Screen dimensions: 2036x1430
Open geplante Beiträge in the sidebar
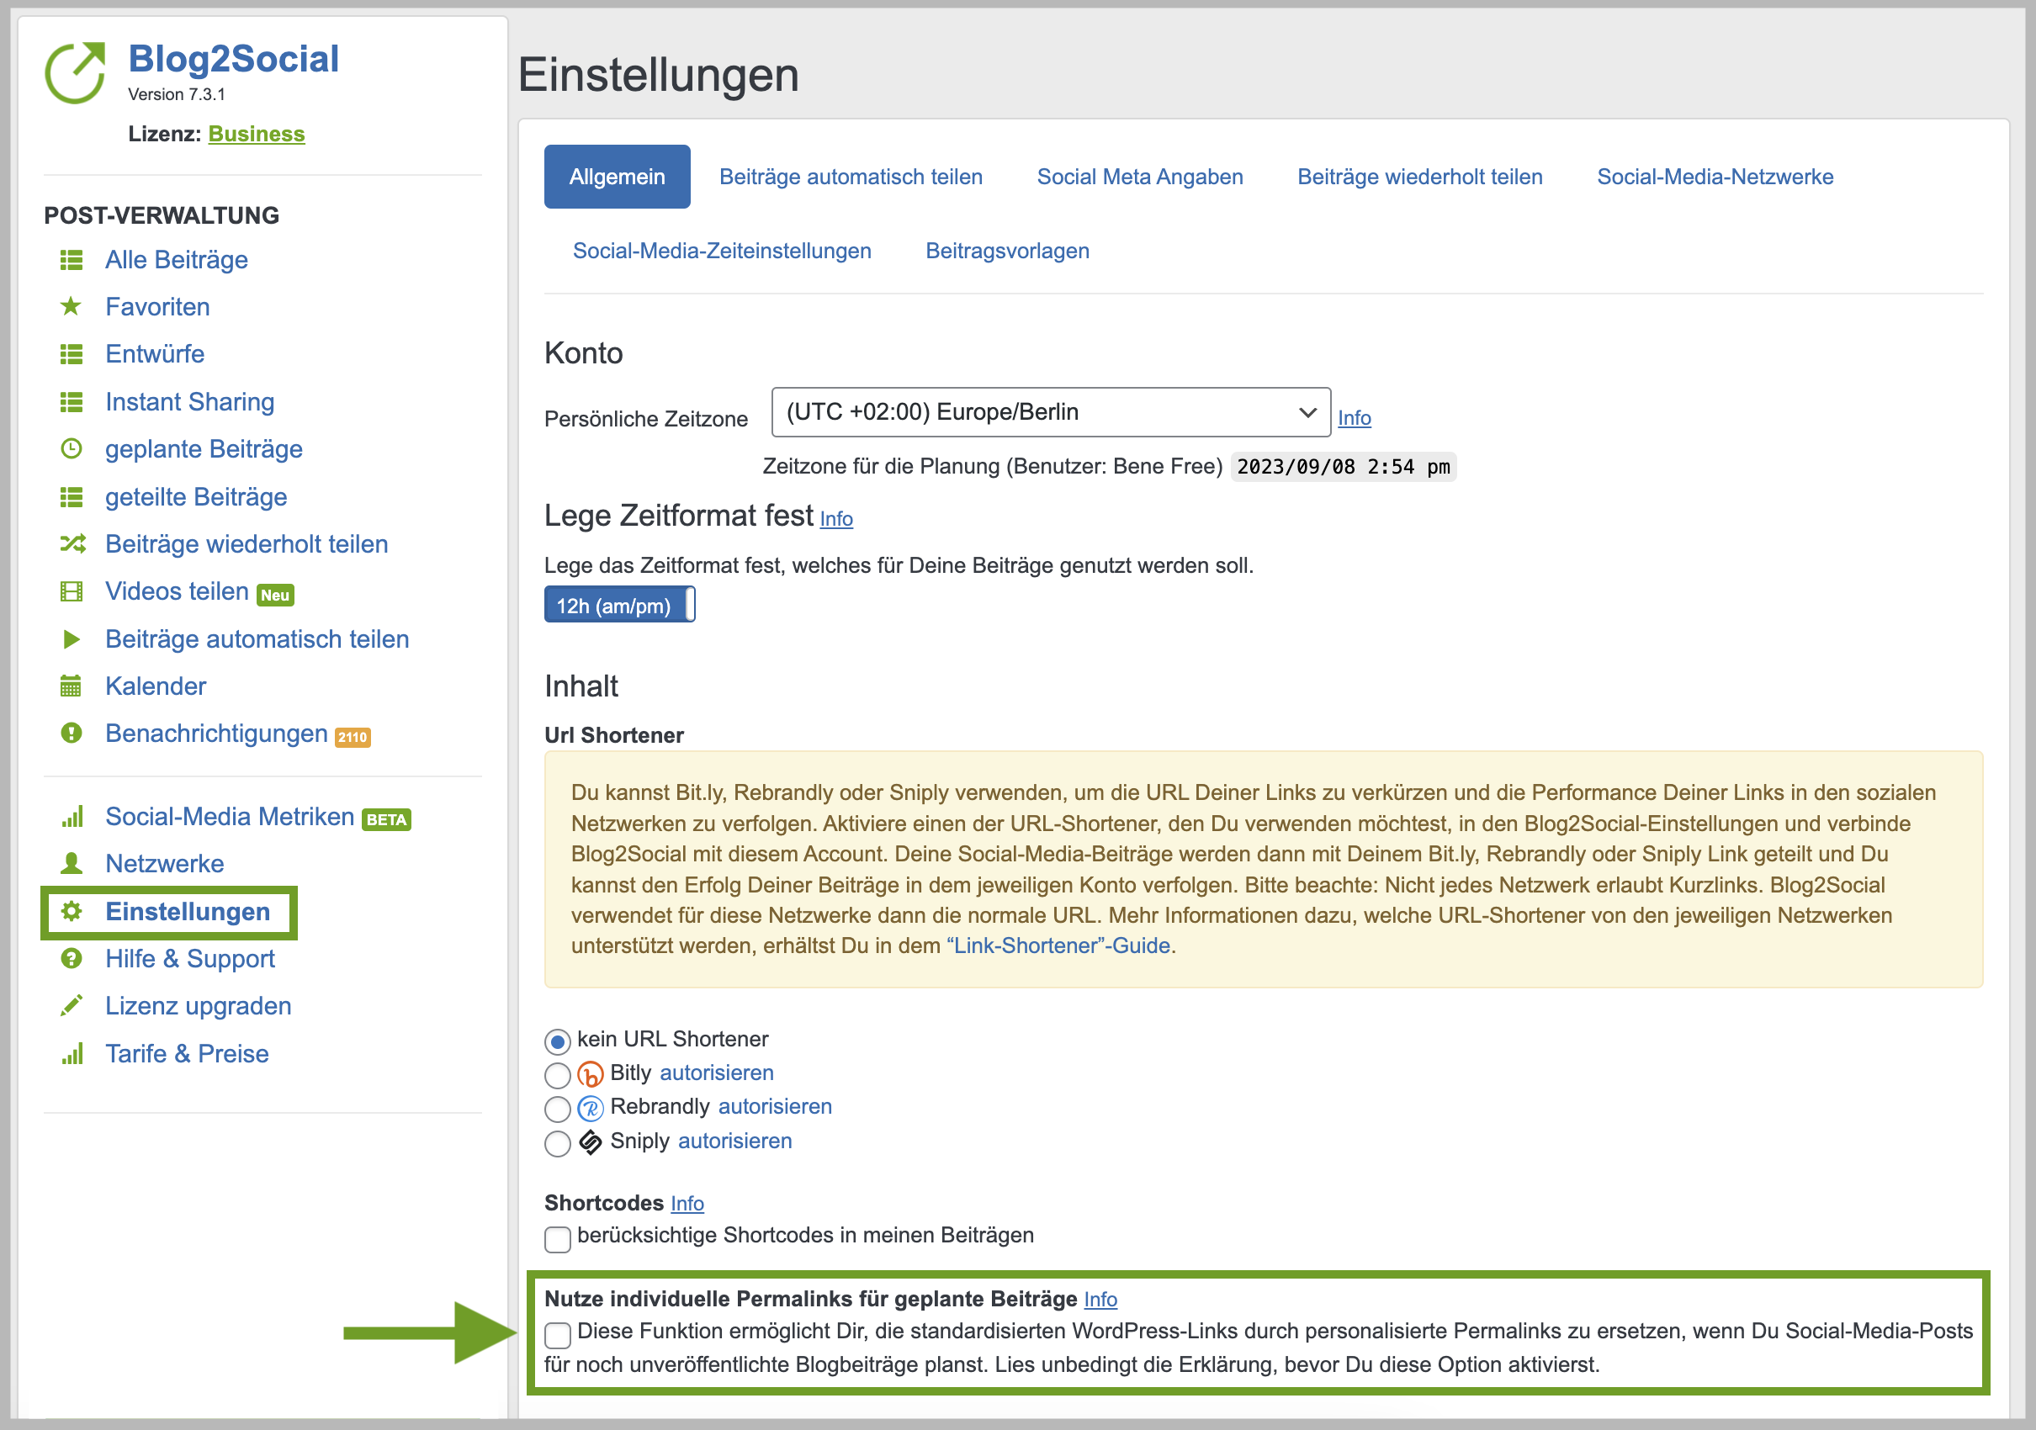pos(204,448)
